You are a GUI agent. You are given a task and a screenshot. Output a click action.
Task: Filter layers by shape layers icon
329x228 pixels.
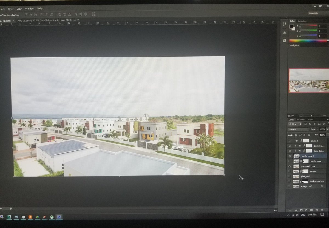click(x=319, y=124)
